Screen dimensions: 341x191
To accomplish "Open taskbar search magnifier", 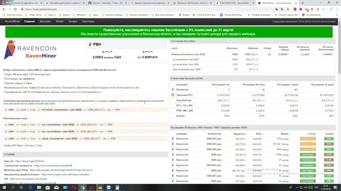I will (13, 187).
